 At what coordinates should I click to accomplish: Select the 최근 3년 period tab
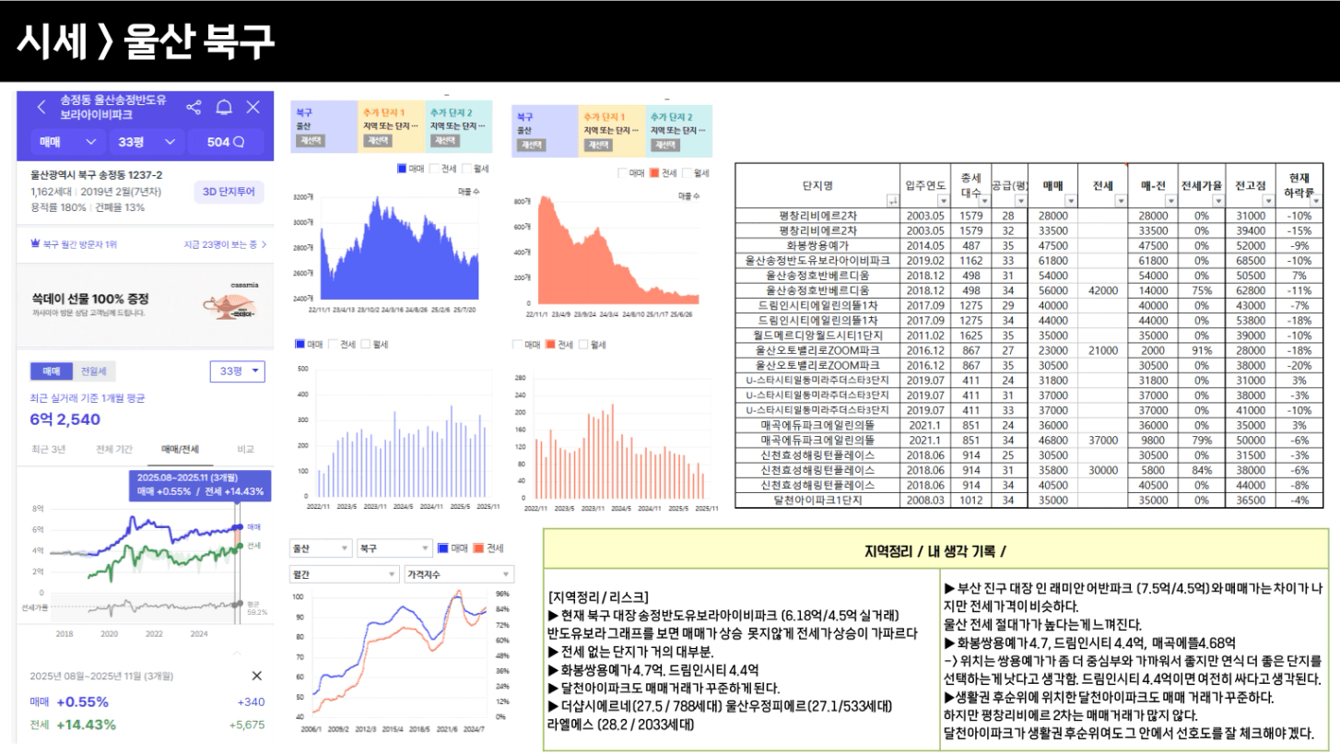(x=47, y=449)
